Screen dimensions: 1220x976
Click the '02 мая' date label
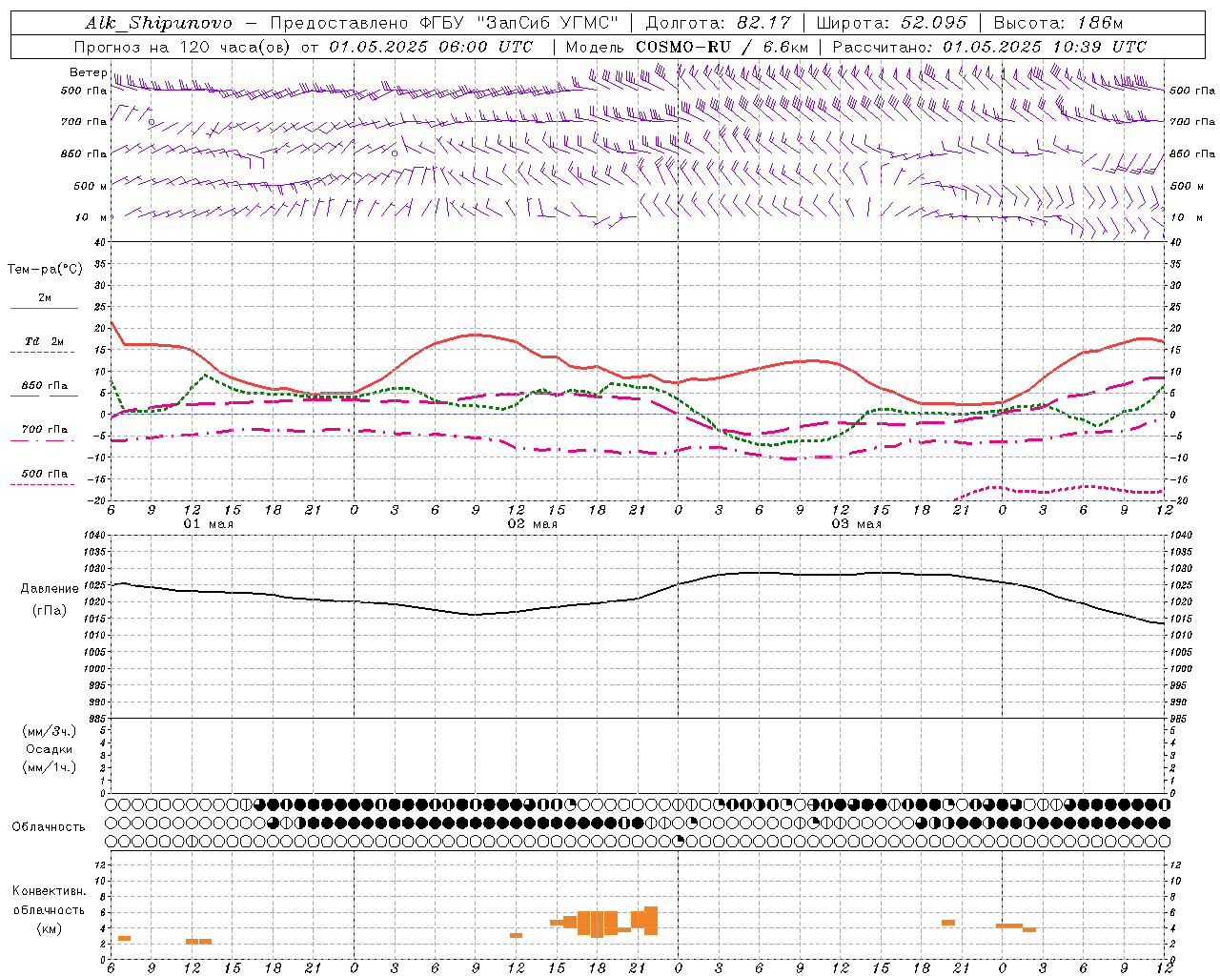click(x=532, y=524)
